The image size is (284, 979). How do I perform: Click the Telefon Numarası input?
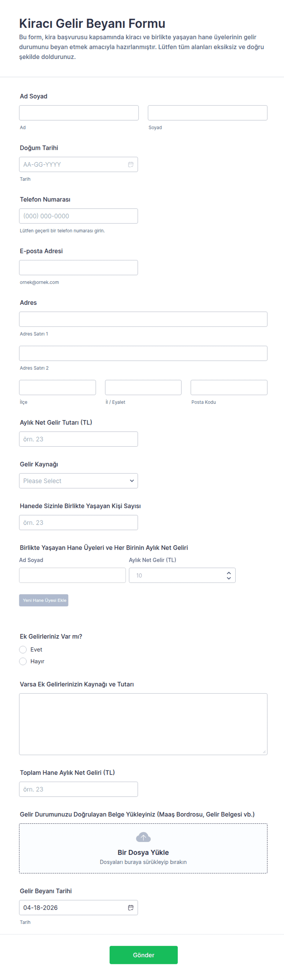point(78,216)
